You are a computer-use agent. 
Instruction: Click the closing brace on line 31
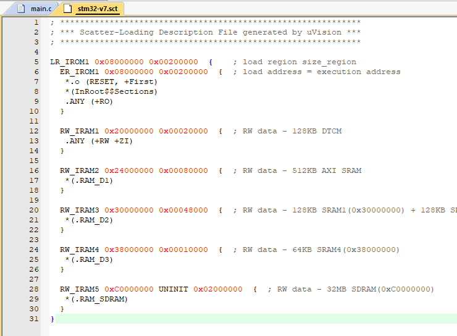(52, 319)
